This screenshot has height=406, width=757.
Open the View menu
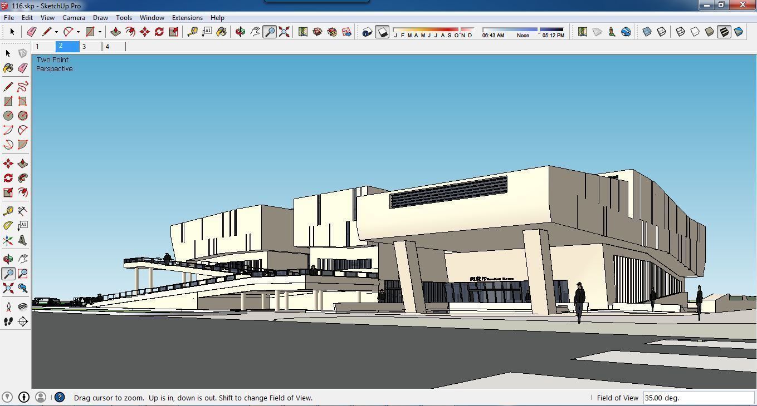tap(47, 17)
